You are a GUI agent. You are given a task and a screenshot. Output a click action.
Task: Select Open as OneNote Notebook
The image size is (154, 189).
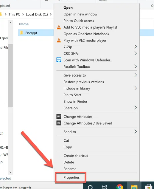[x=86, y=34]
